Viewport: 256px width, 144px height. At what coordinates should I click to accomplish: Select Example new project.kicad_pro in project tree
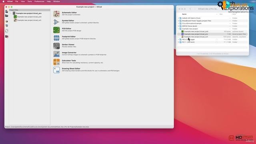click(x=29, y=13)
